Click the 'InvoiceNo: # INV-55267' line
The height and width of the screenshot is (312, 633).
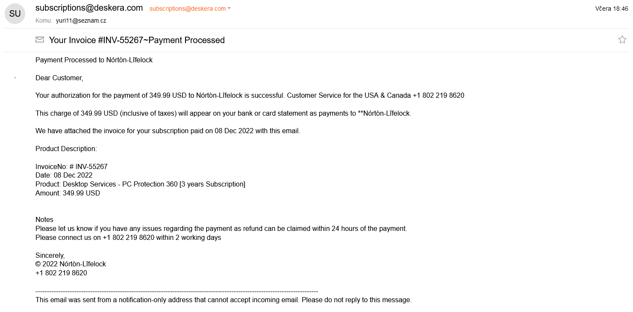pos(71,166)
